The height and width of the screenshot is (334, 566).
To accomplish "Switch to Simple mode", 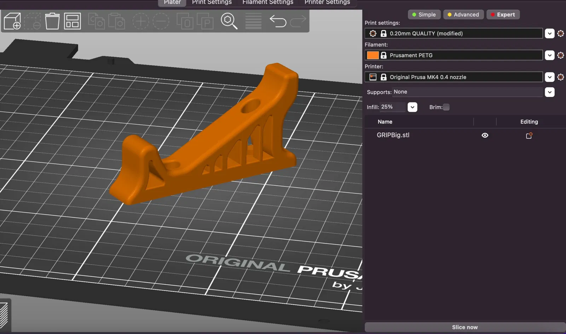I will tap(424, 15).
